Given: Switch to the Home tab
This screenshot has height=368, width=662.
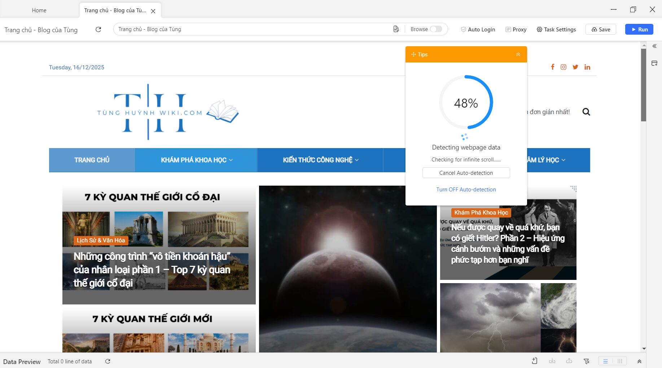Looking at the screenshot, I should point(39,10).
